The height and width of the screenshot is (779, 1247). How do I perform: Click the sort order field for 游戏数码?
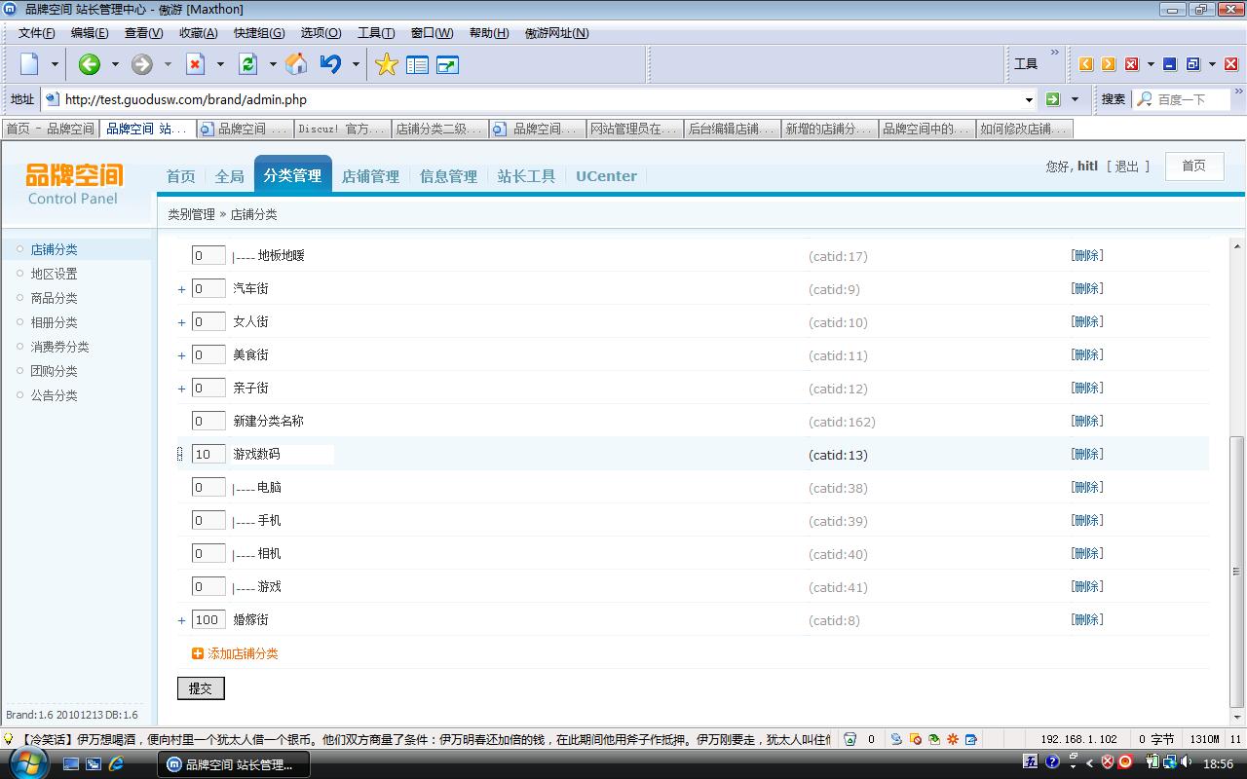pyautogui.click(x=208, y=455)
